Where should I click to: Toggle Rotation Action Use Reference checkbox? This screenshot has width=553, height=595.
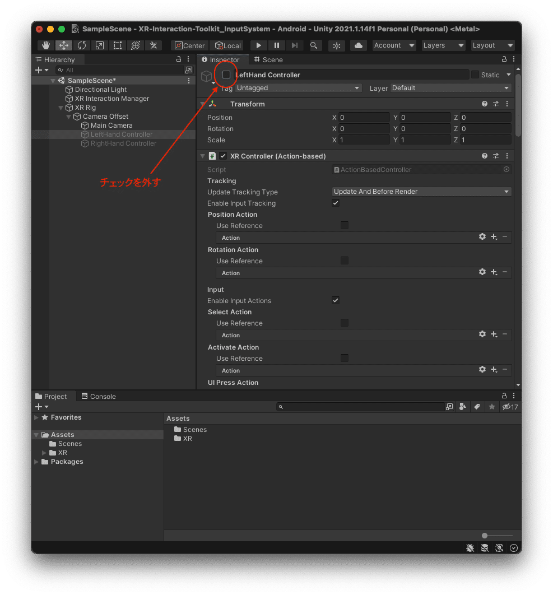[x=345, y=261]
